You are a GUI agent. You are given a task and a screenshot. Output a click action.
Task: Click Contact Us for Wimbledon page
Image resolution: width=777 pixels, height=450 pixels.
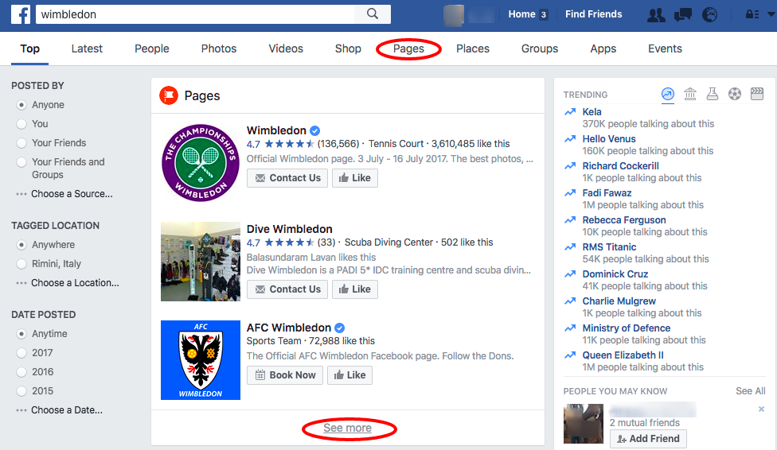pyautogui.click(x=287, y=178)
